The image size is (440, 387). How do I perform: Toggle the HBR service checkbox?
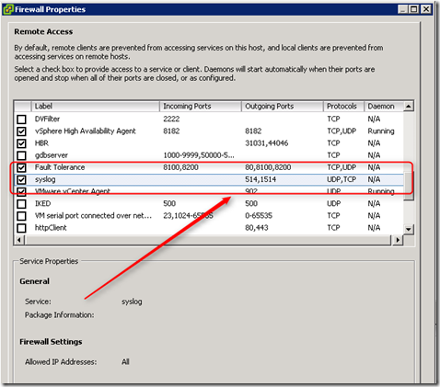point(21,143)
